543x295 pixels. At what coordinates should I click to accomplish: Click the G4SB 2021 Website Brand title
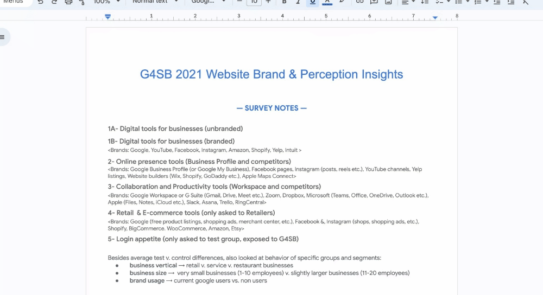coord(271,74)
